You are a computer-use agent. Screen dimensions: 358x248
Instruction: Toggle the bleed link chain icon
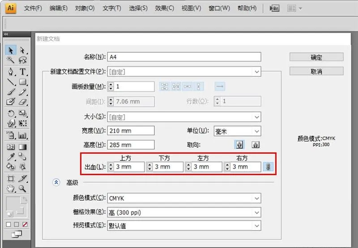click(x=268, y=167)
